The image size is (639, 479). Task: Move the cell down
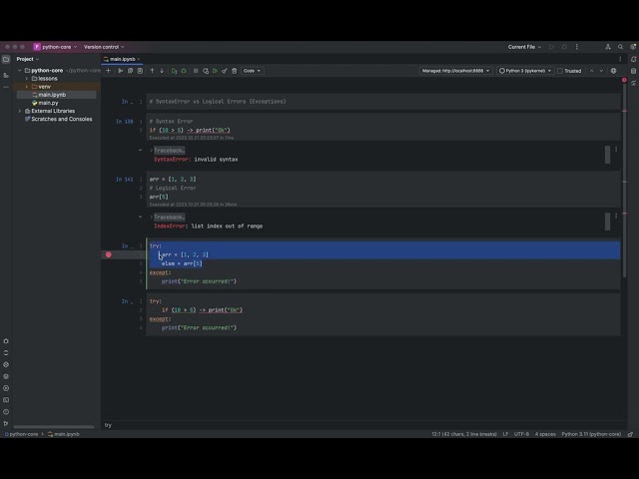click(x=162, y=71)
